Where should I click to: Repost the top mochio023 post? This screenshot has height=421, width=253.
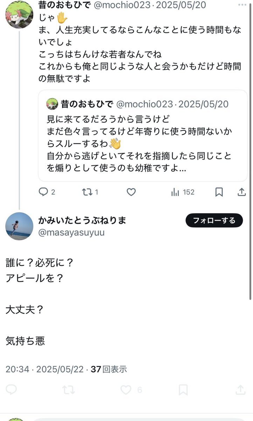[x=86, y=192]
